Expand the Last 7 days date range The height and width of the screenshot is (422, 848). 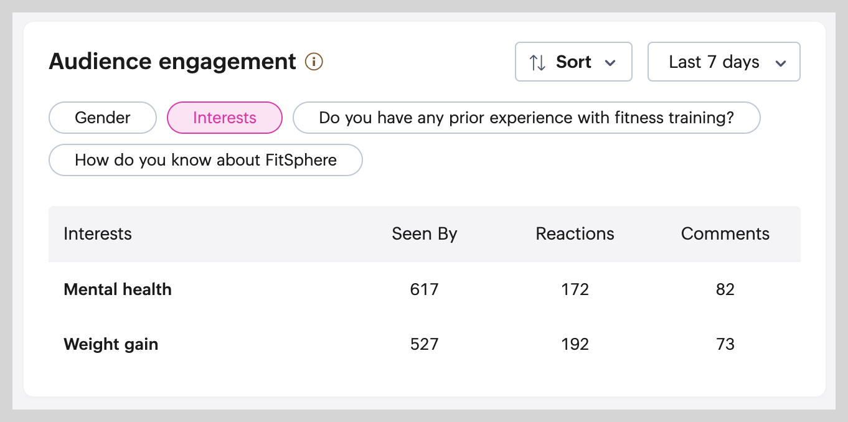point(723,62)
